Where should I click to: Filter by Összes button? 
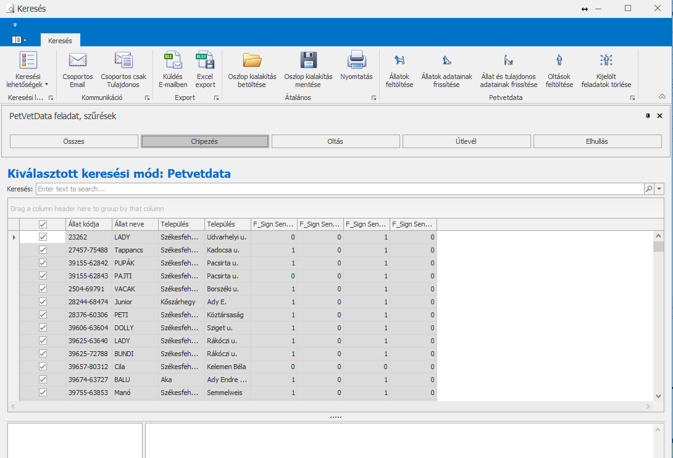(x=74, y=141)
